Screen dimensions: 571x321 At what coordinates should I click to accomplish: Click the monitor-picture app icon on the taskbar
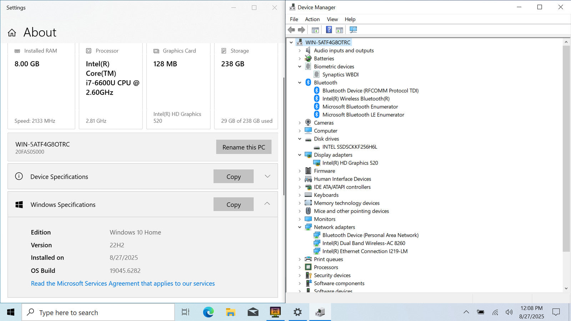click(x=275, y=312)
